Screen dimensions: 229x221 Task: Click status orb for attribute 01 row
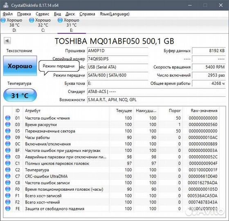click(8, 118)
